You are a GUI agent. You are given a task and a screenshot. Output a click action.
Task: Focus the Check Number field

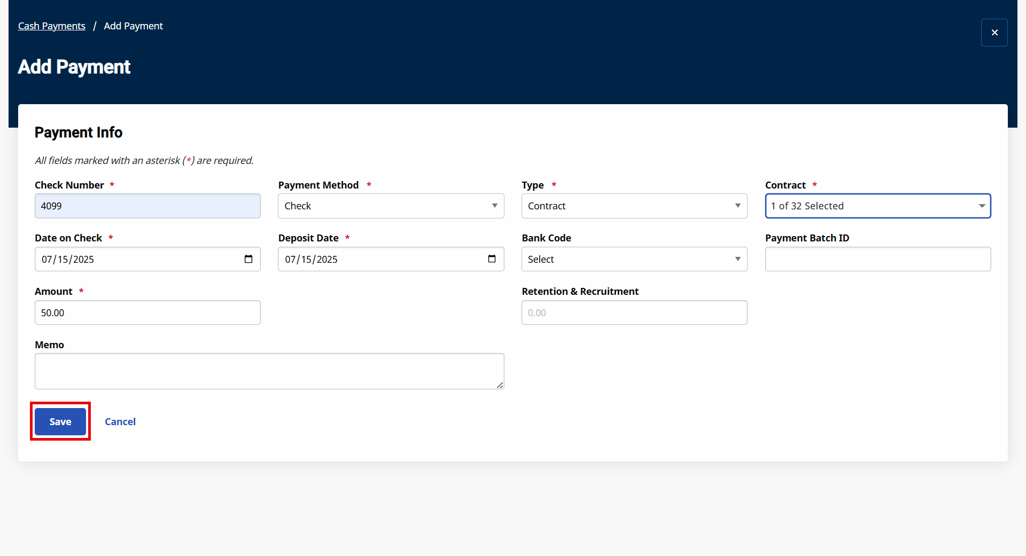[147, 206]
